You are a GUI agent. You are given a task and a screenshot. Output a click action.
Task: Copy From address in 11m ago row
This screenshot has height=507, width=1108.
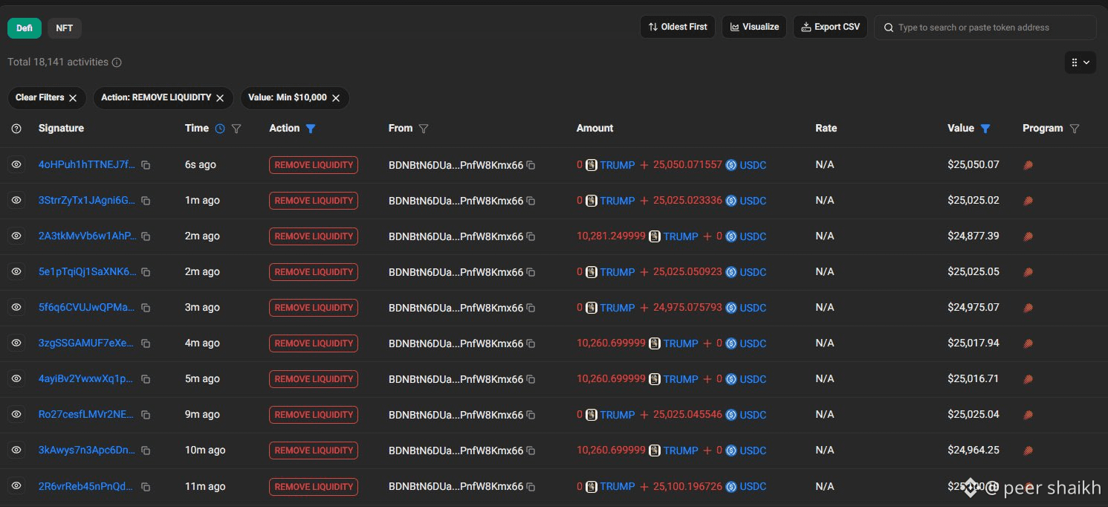[x=531, y=487]
